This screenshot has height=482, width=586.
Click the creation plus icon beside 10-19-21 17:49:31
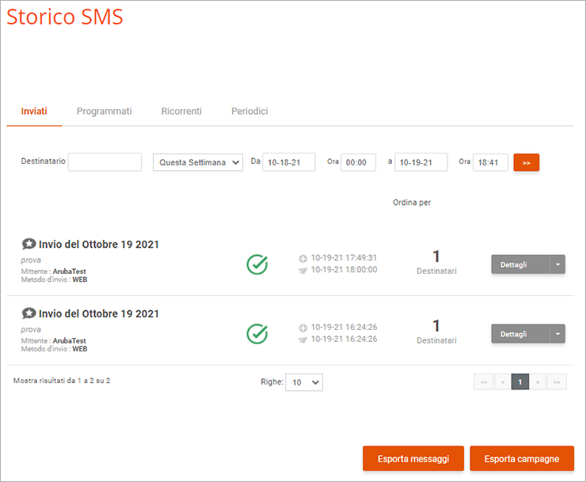click(x=303, y=258)
